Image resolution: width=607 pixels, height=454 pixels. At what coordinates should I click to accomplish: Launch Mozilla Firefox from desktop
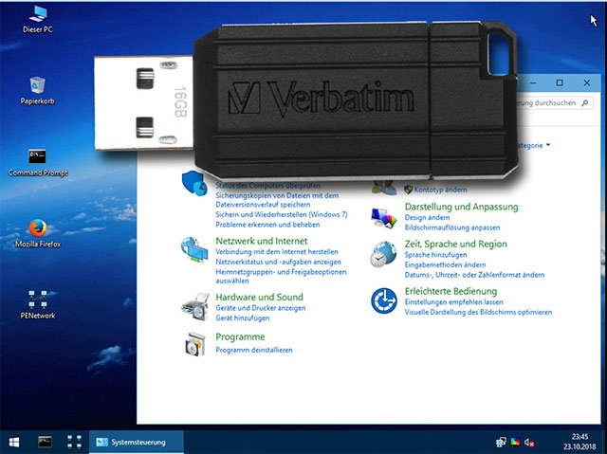coord(38,234)
